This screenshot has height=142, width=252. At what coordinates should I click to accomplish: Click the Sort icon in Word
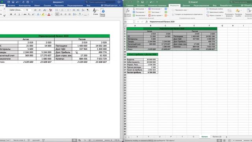pyautogui.click(x=83, y=10)
